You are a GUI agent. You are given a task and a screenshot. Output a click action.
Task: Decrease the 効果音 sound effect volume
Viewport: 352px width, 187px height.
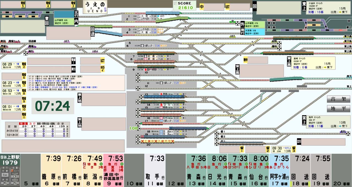pos(12,183)
